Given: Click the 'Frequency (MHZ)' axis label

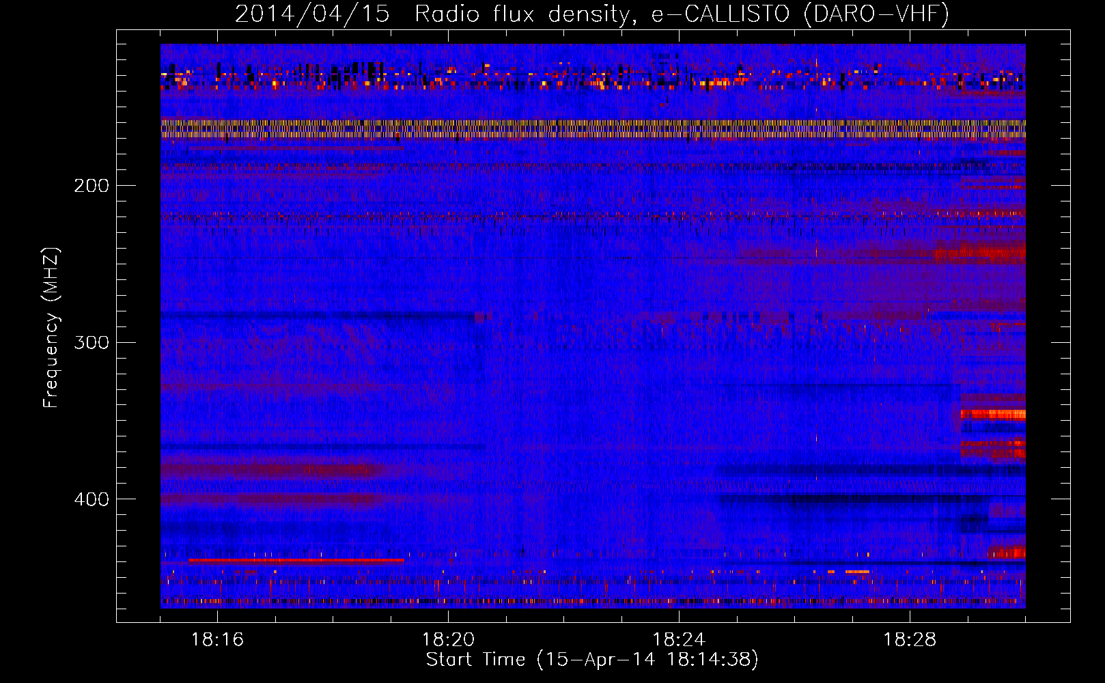Looking at the screenshot, I should coord(51,328).
